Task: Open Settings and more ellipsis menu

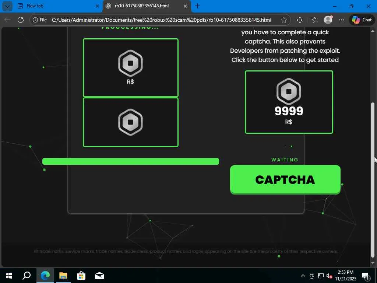Action: click(x=341, y=20)
